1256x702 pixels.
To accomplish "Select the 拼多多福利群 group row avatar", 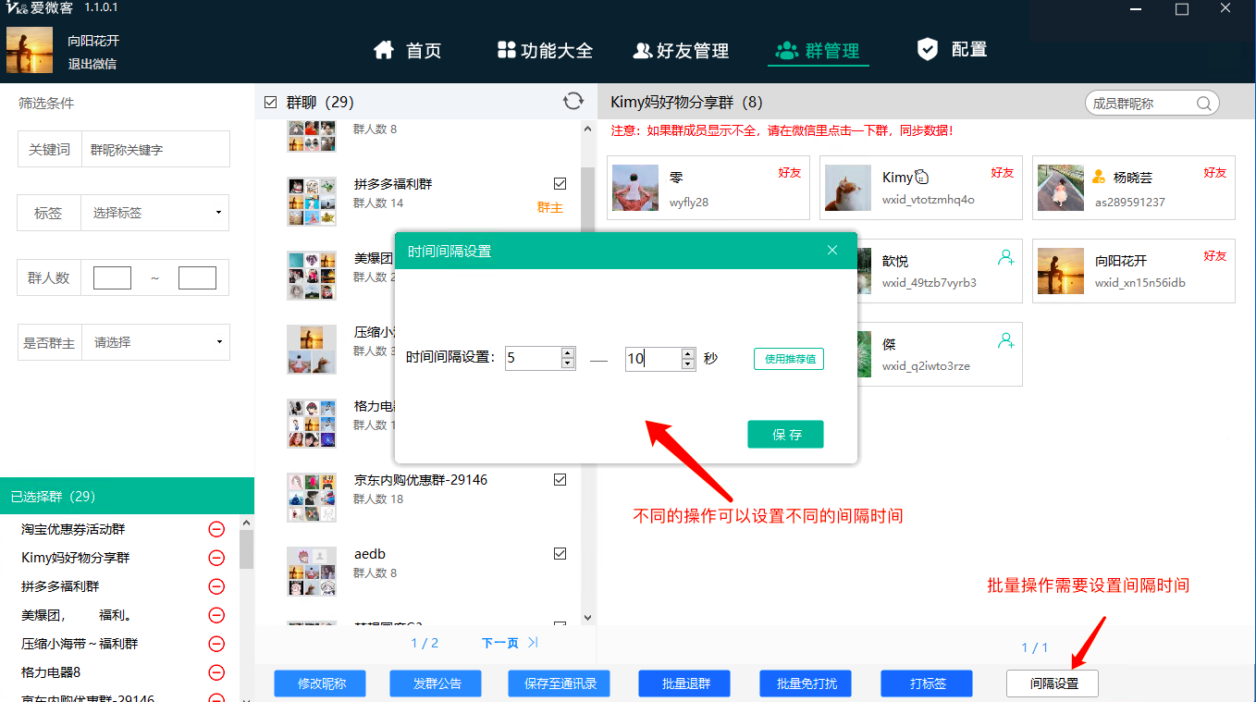I will pos(312,202).
